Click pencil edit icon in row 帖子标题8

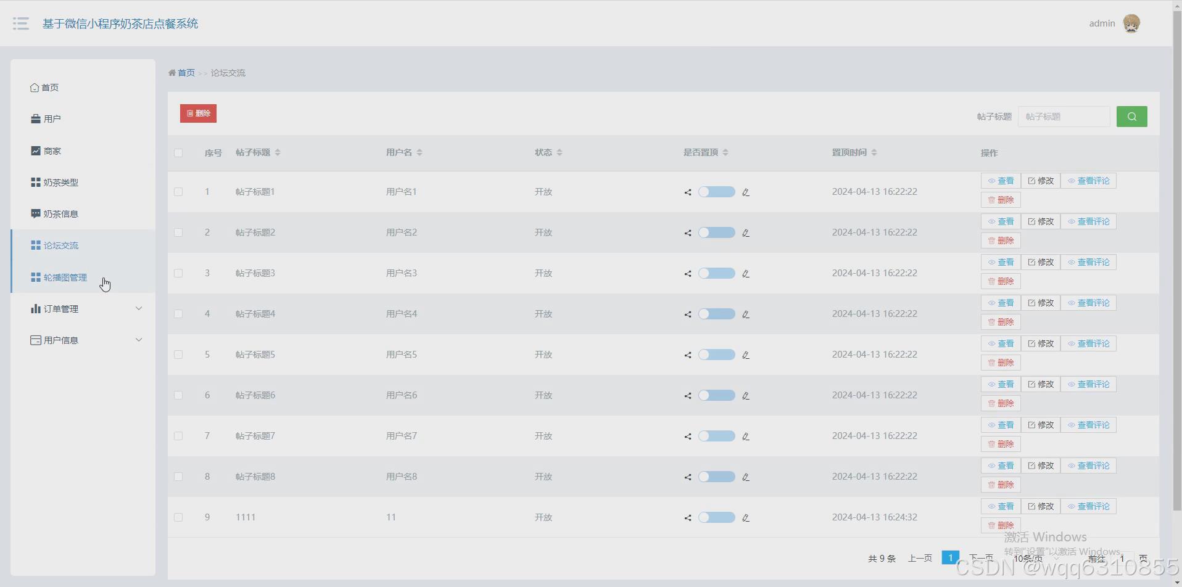coord(746,477)
